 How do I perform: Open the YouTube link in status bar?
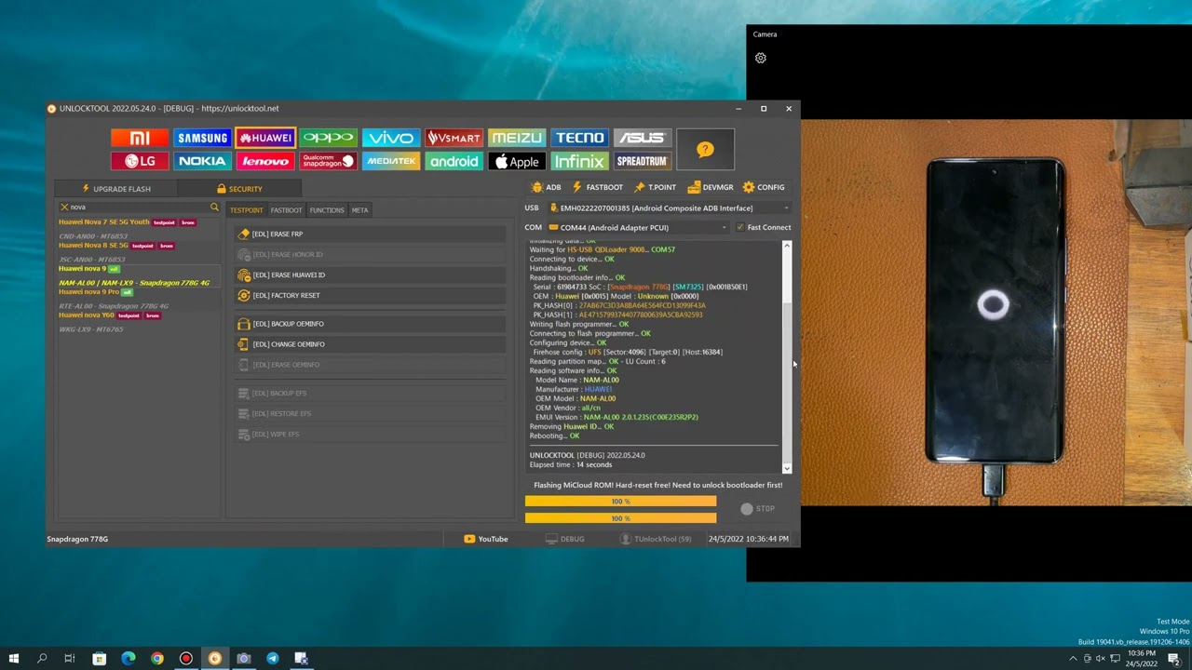(486, 539)
